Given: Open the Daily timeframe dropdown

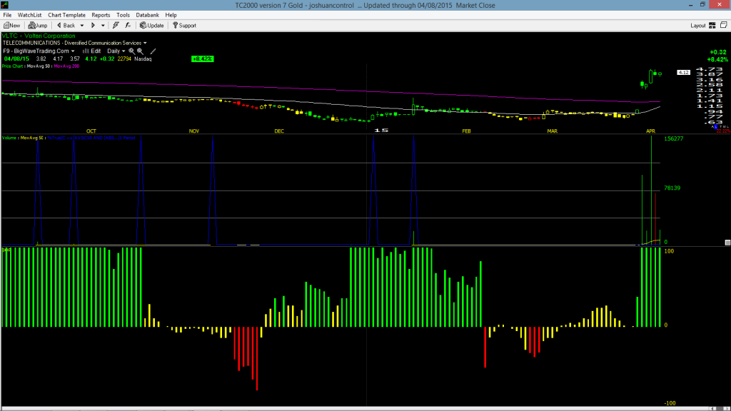Looking at the screenshot, I should click(x=116, y=51).
